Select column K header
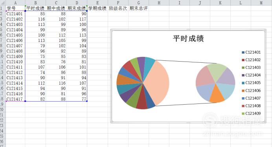272x147 pixels. 220,3
